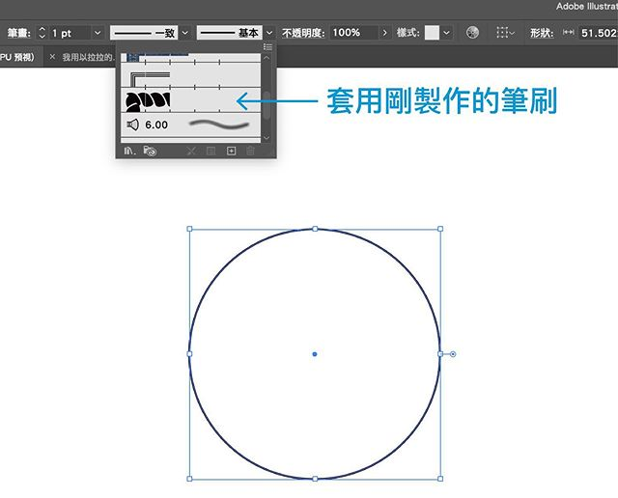Click the 形狀 shape label

[x=542, y=33]
